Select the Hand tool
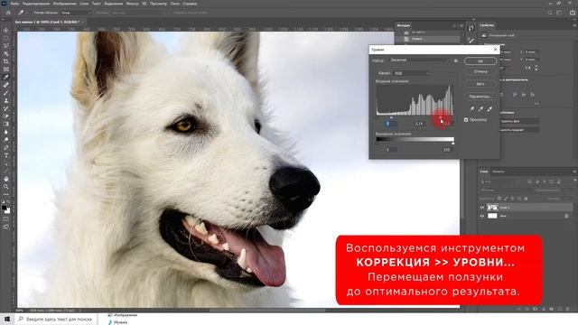The image size is (578, 325). pyautogui.click(x=6, y=179)
